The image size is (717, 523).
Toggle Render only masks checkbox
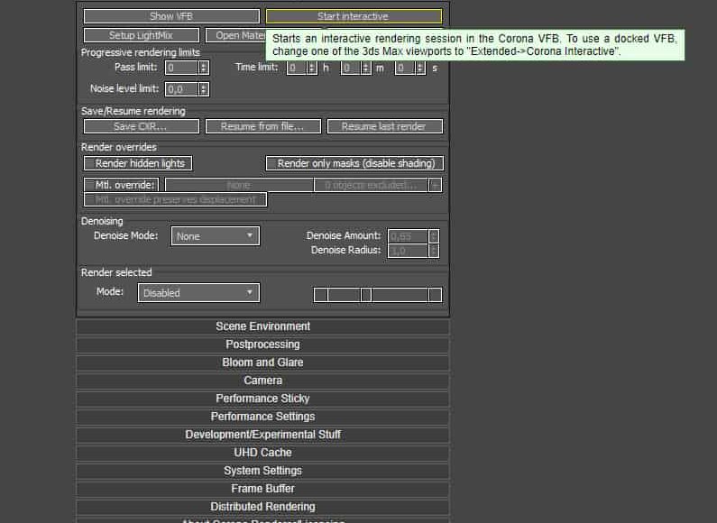(354, 163)
